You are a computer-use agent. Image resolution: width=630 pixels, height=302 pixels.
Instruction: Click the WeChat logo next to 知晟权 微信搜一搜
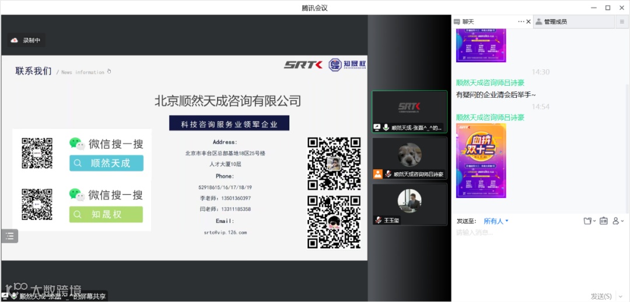[77, 195]
